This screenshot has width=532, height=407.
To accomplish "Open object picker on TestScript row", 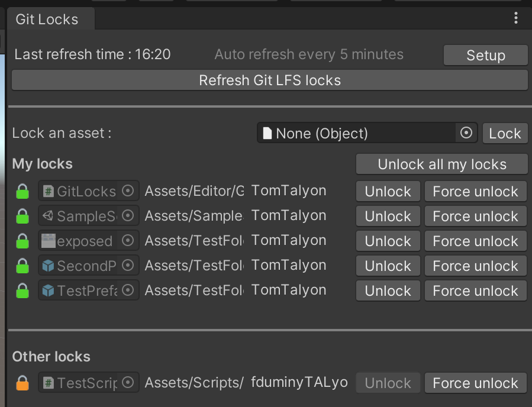I will coord(128,382).
